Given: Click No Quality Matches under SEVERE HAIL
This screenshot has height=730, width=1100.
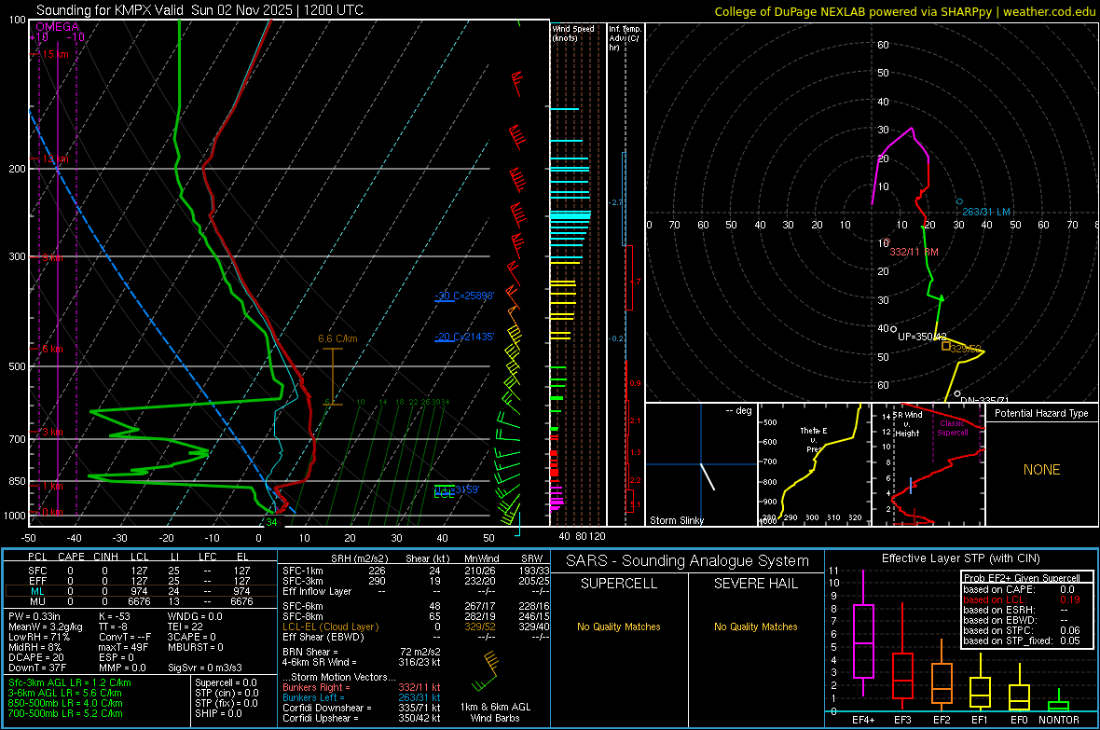Looking at the screenshot, I should point(755,627).
